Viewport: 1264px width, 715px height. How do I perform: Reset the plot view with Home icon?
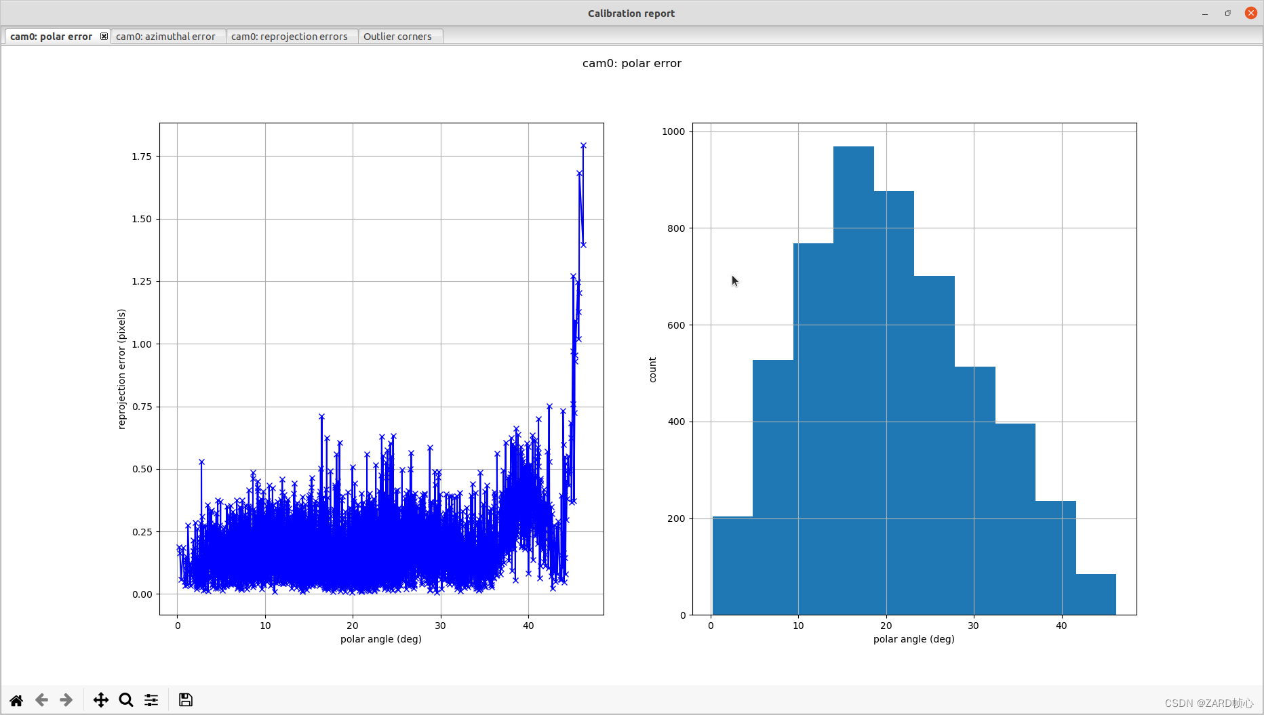point(16,700)
